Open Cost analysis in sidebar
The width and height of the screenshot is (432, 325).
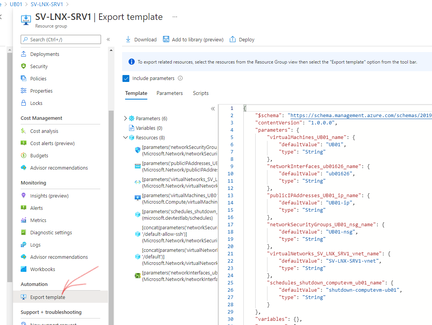(44, 131)
